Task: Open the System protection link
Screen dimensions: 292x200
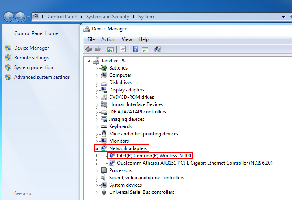Action: tap(34, 67)
